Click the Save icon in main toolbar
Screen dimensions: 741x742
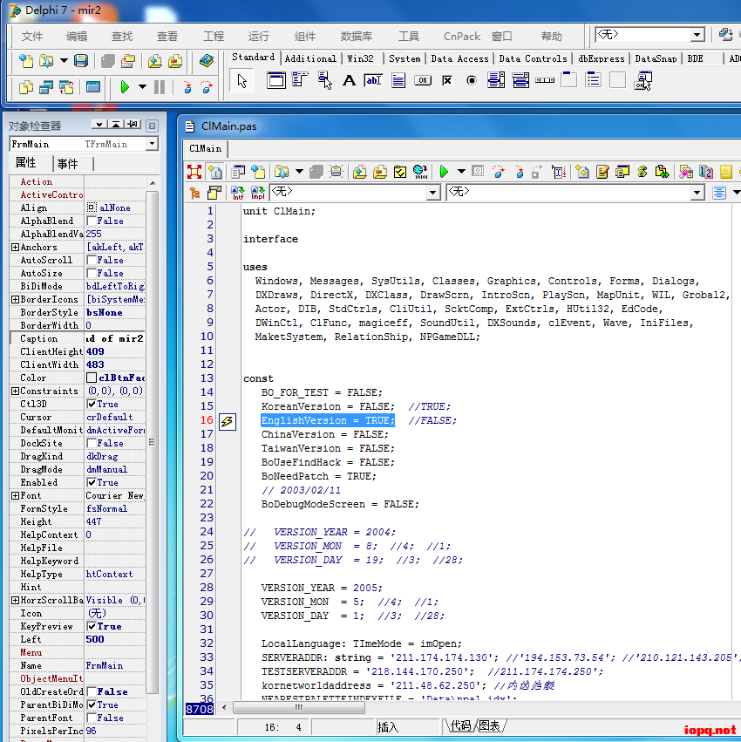(x=81, y=61)
